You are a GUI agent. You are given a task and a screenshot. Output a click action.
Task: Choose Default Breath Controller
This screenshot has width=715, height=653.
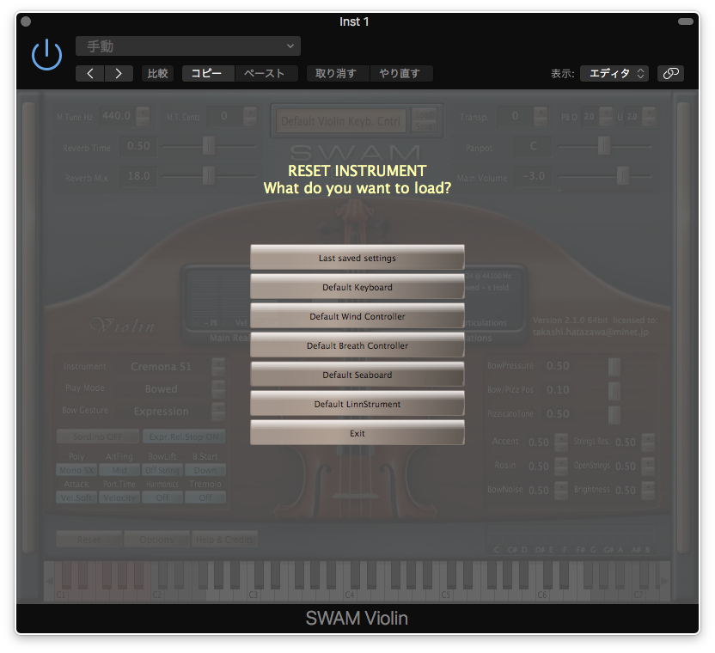357,345
